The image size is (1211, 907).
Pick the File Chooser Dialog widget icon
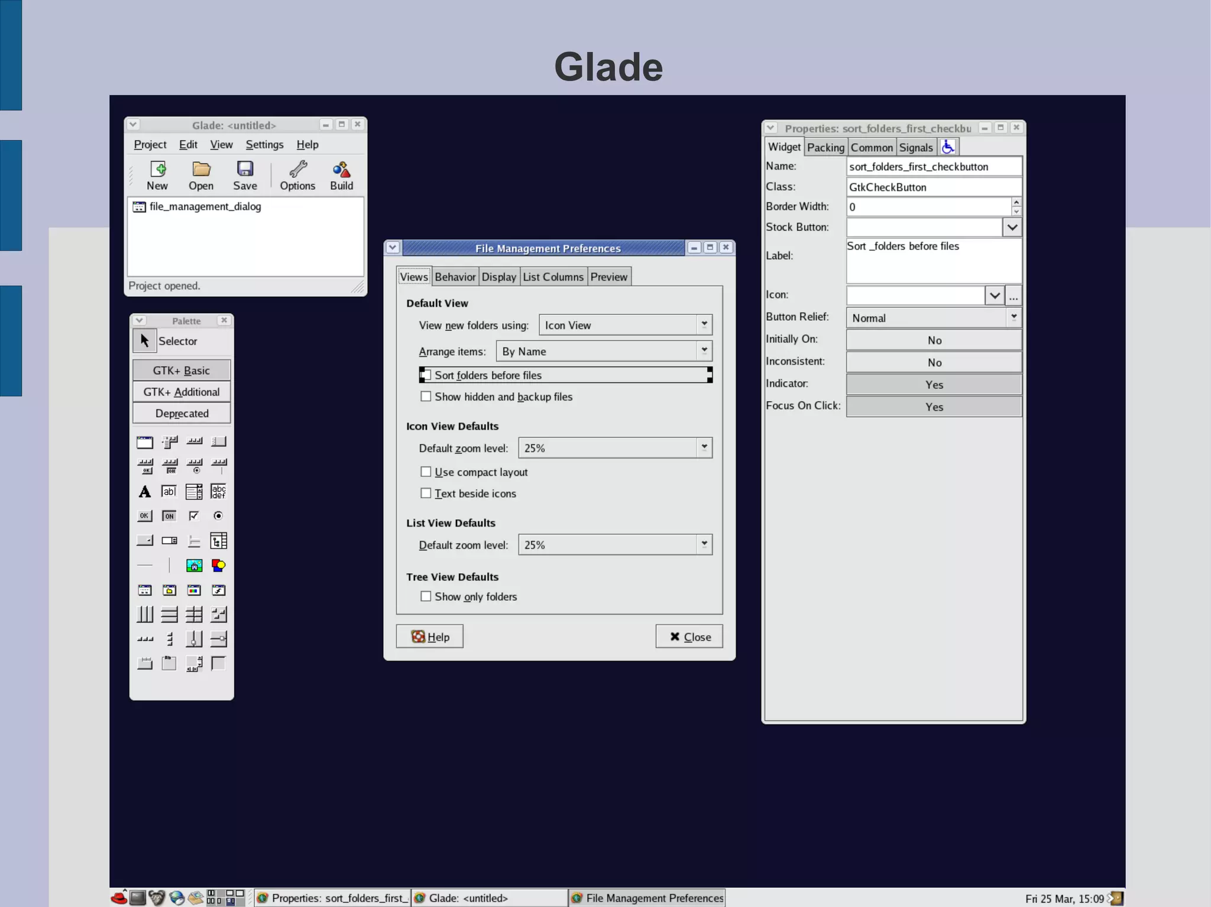click(x=170, y=590)
